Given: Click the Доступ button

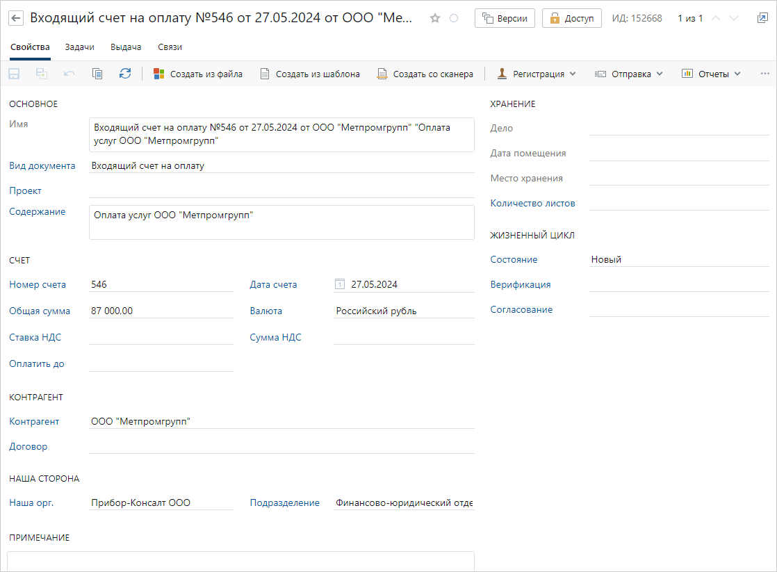Looking at the screenshot, I should [571, 19].
